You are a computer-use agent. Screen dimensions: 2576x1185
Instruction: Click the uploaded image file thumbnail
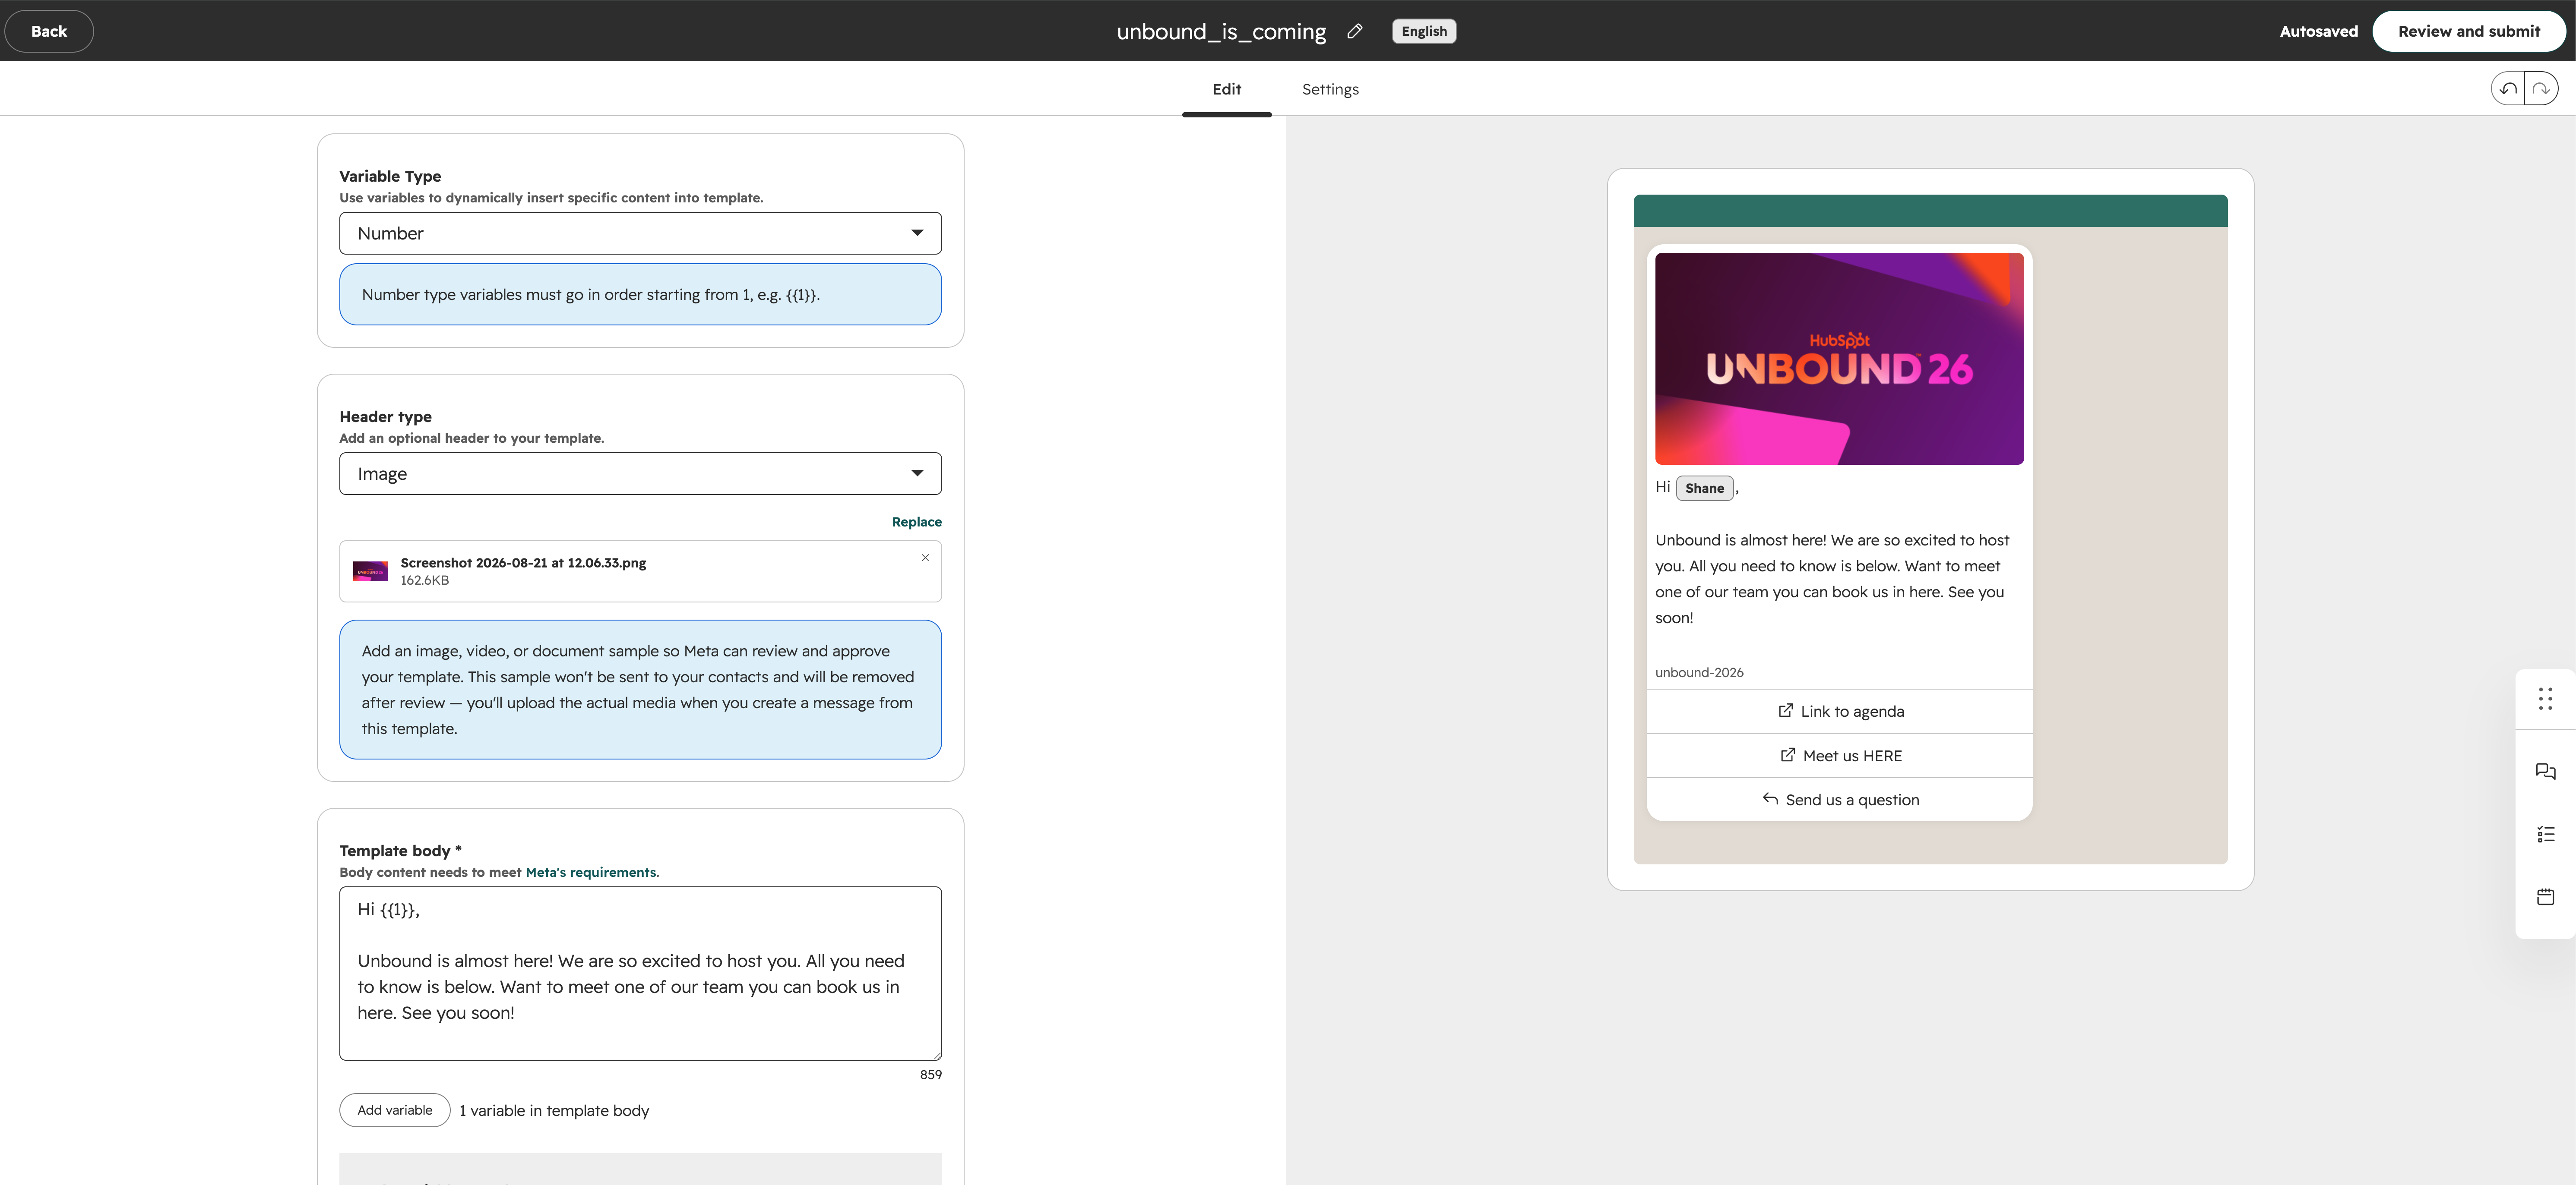click(x=370, y=571)
